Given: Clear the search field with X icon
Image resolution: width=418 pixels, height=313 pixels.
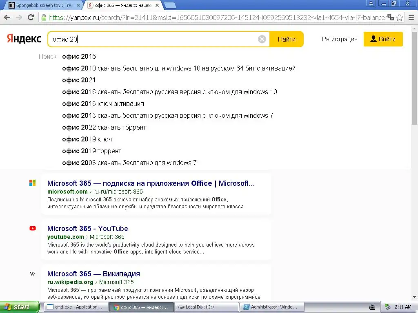Looking at the screenshot, I should (262, 39).
